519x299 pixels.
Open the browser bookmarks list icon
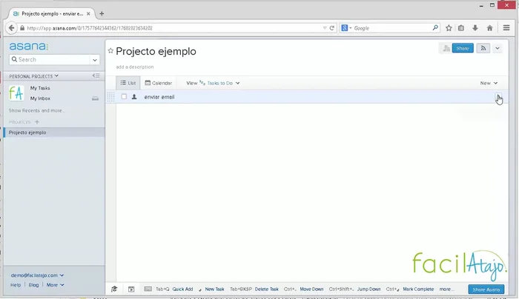tap(461, 28)
